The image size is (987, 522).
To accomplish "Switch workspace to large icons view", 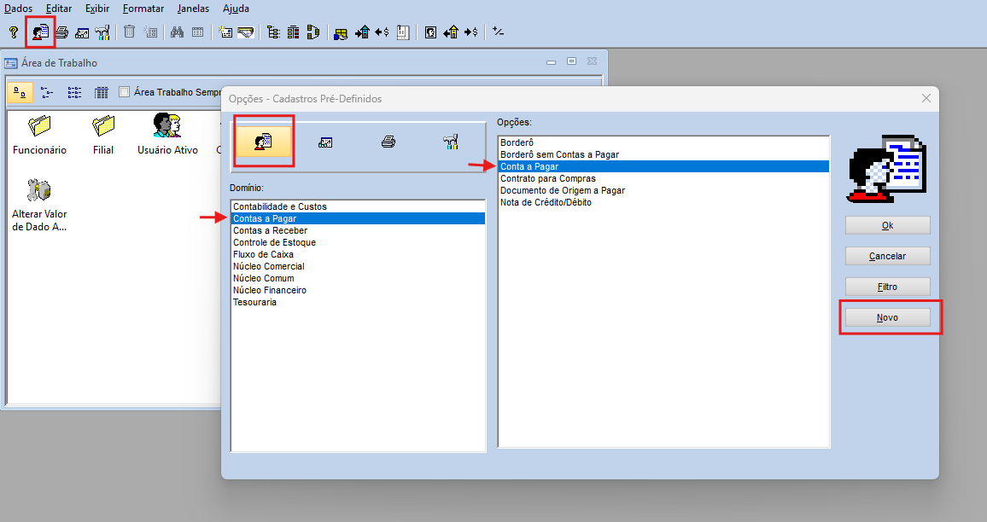I will coord(21,92).
